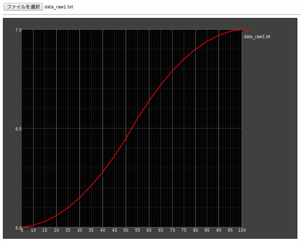Click the x-axis label 25
The image size is (301, 242).
click(x=68, y=230)
